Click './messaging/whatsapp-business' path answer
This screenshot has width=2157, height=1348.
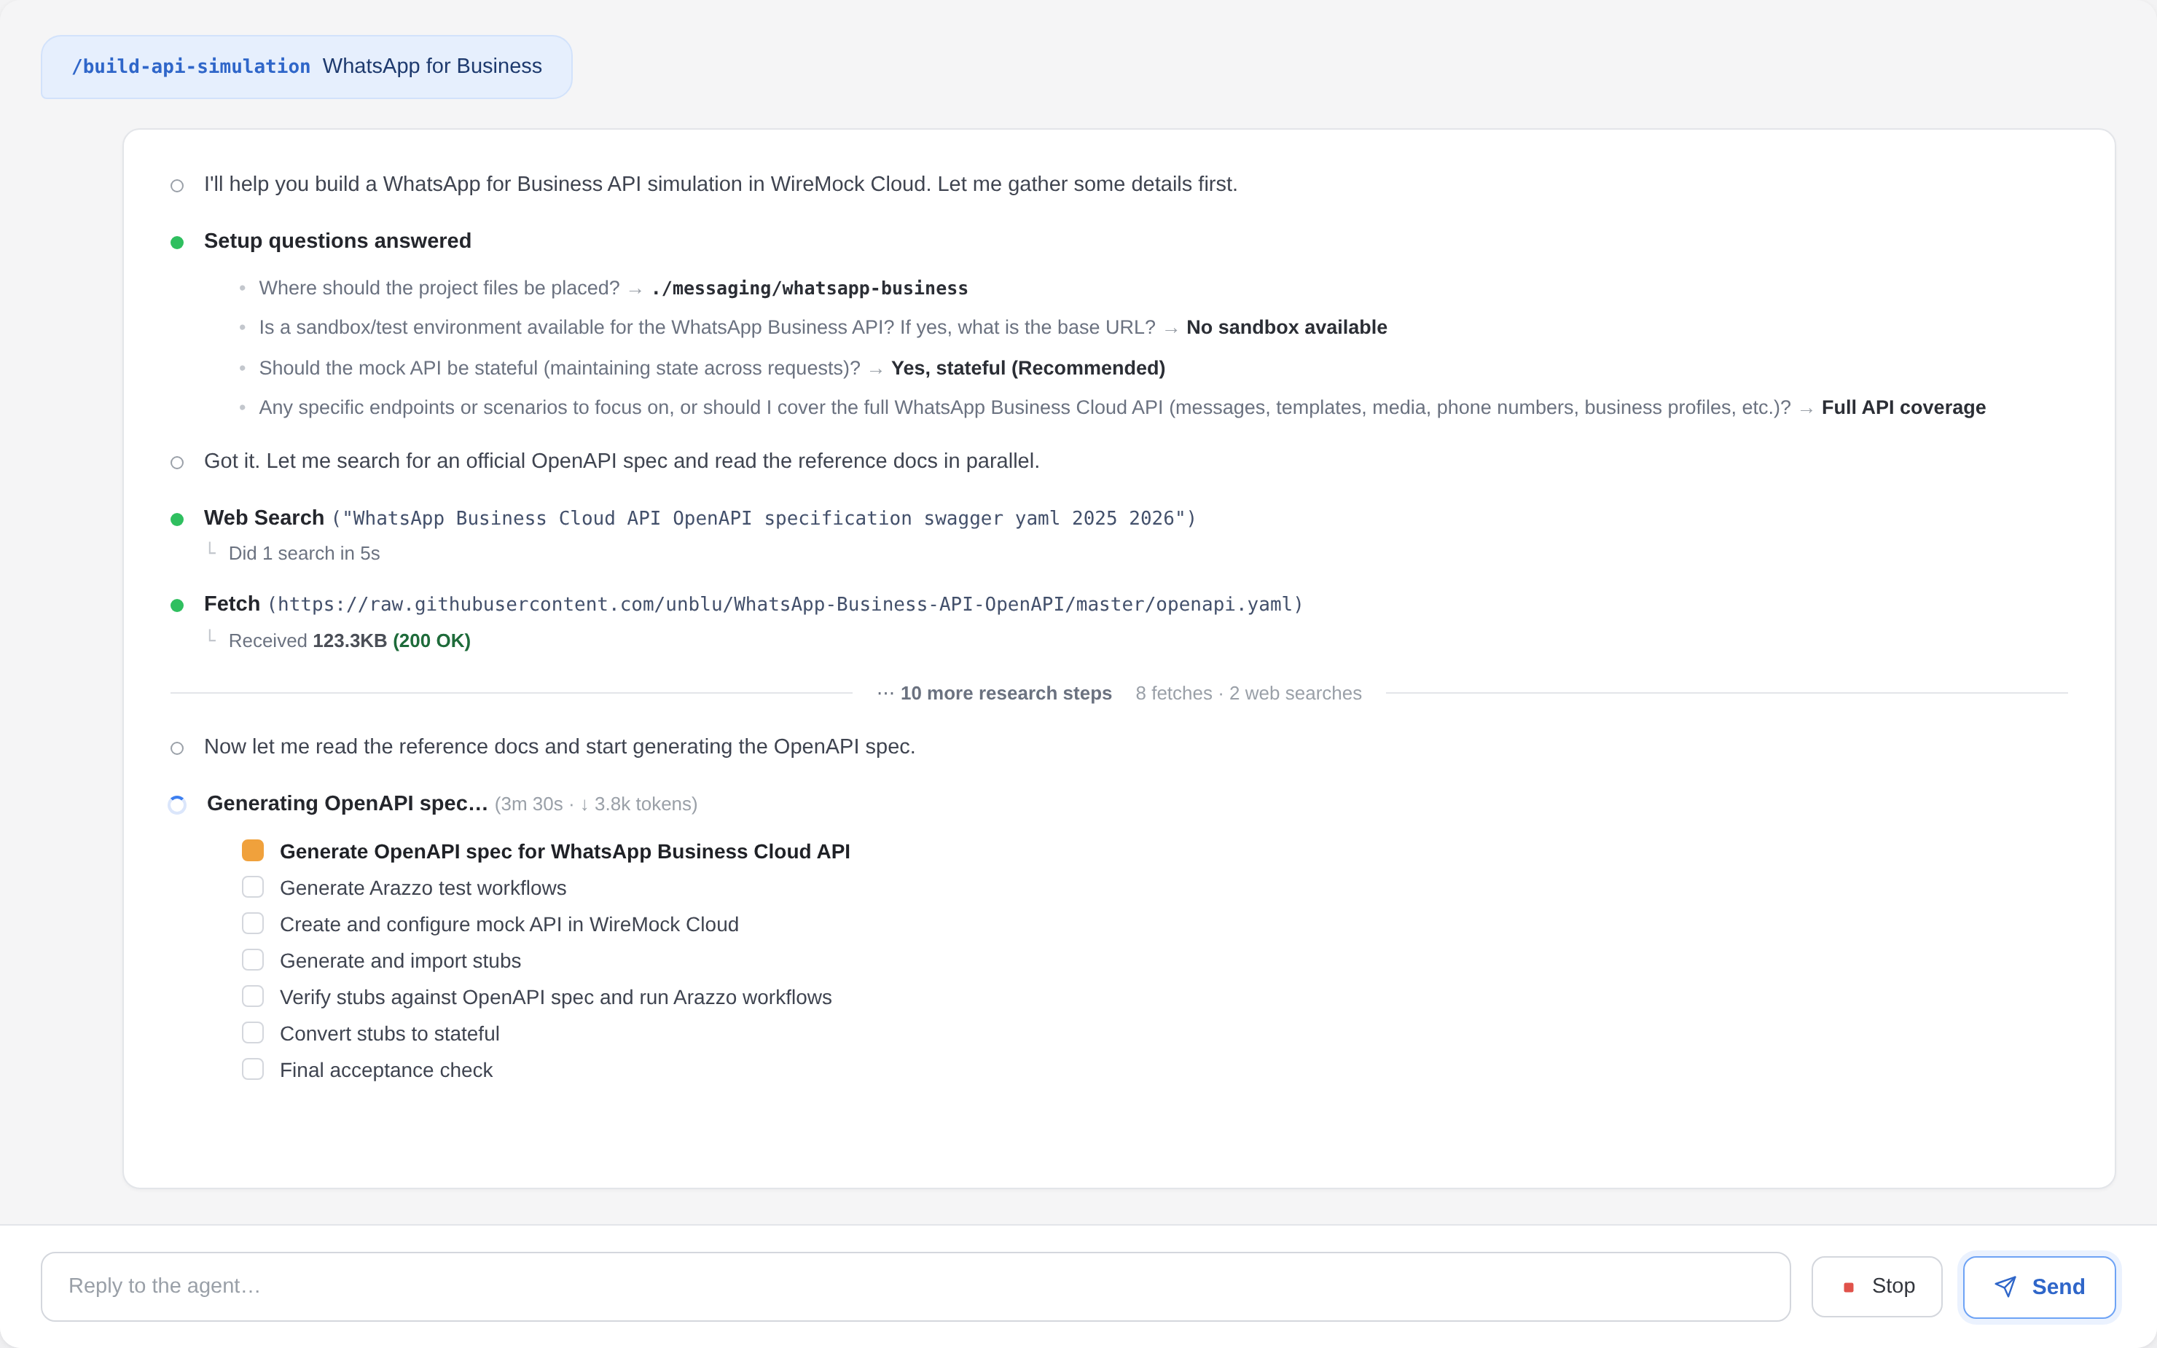tap(810, 288)
